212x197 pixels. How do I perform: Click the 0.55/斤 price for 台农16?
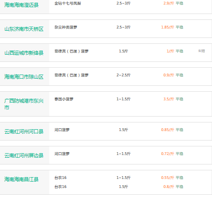pyautogui.click(x=168, y=178)
